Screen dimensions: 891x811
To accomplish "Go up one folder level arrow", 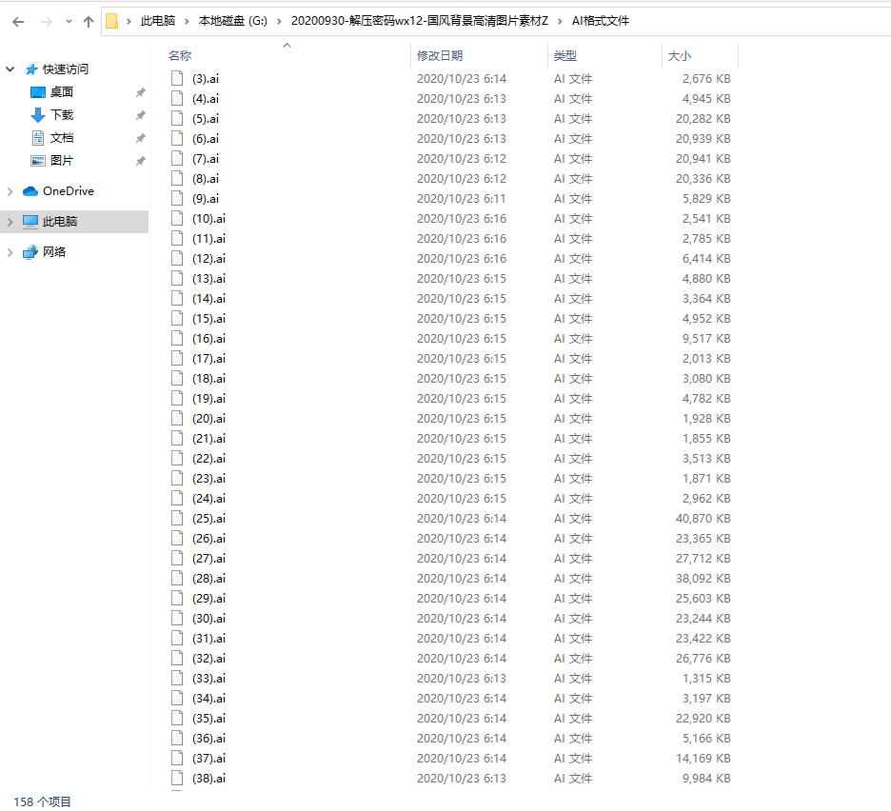I will click(89, 22).
